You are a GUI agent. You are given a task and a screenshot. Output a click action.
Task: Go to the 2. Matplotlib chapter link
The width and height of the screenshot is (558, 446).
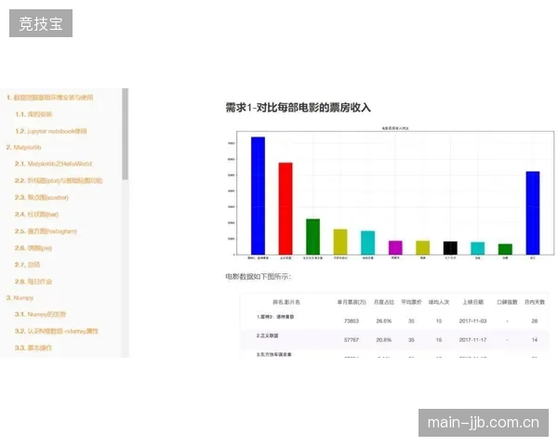24,147
